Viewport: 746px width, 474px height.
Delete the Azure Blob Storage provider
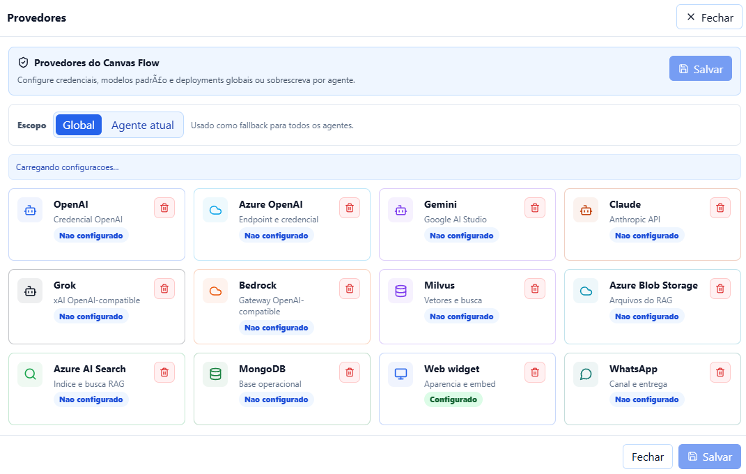pyautogui.click(x=720, y=289)
